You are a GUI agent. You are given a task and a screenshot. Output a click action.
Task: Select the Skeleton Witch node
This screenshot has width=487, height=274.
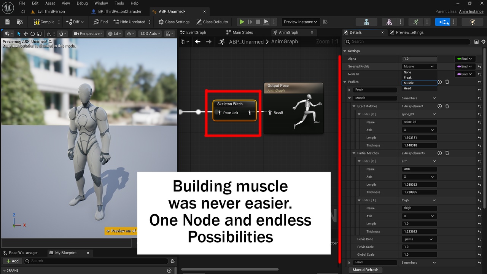[234, 110]
